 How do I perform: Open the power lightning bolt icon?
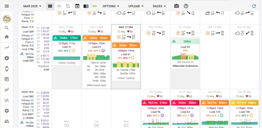tap(7, 58)
